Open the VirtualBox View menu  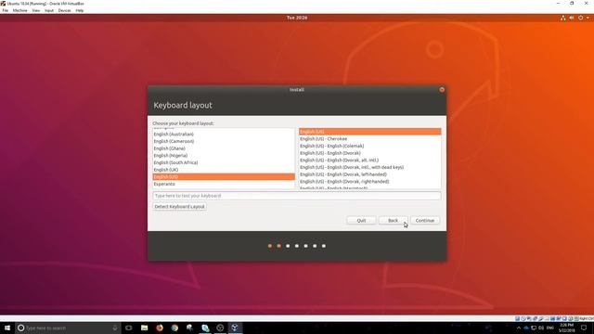tap(36, 10)
